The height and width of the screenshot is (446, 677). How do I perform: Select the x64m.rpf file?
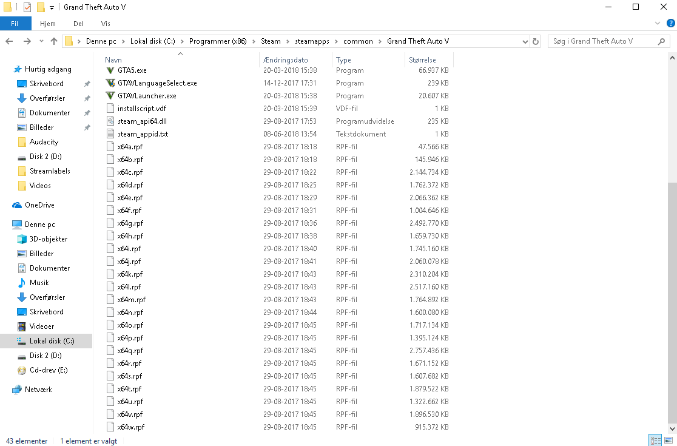point(131,300)
